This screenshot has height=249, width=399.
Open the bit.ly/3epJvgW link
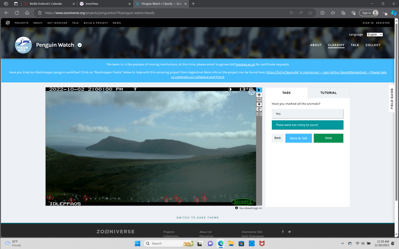point(282,72)
